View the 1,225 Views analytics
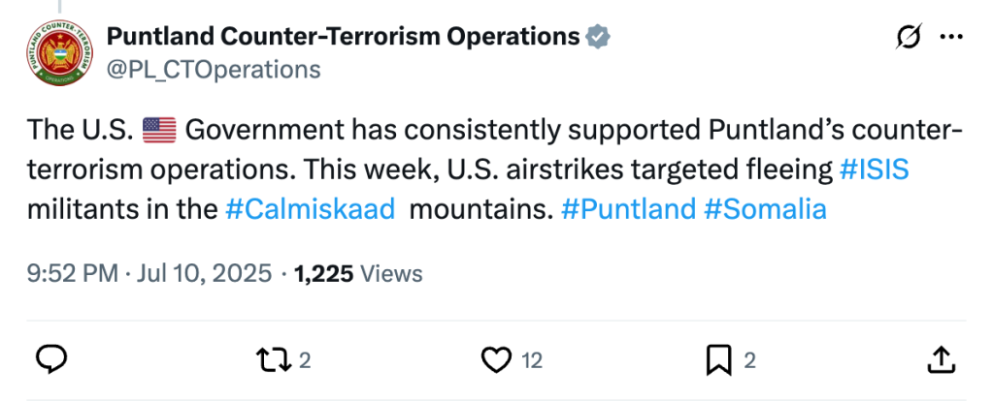 pyautogui.click(x=358, y=274)
